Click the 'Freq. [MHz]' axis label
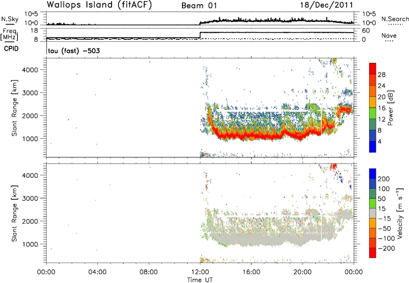The height and width of the screenshot is (283, 409). (10, 35)
